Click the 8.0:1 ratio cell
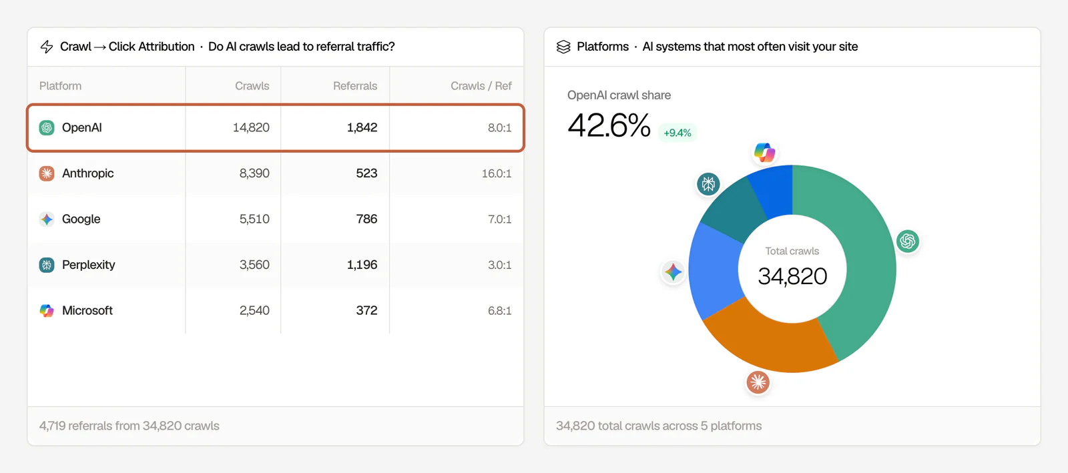Viewport: 1068px width, 473px height. (x=499, y=127)
